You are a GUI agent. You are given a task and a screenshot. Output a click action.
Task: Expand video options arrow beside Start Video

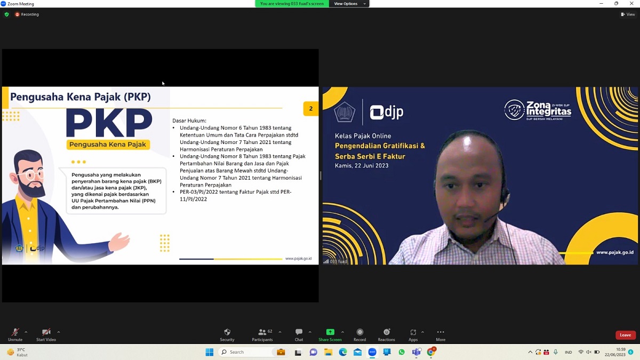pyautogui.click(x=59, y=332)
